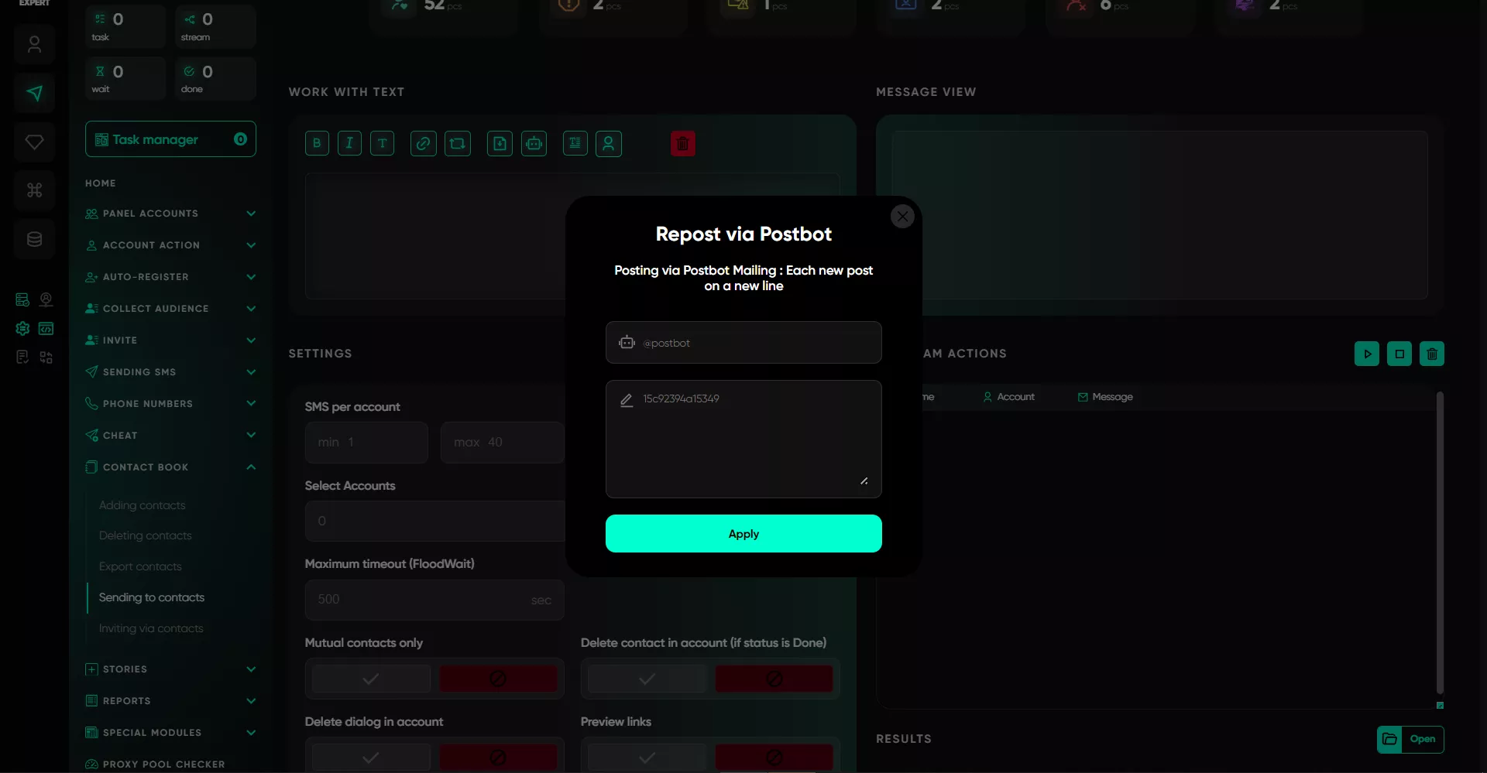Open the command-symbol sidebar icon
1487x773 pixels.
point(34,190)
